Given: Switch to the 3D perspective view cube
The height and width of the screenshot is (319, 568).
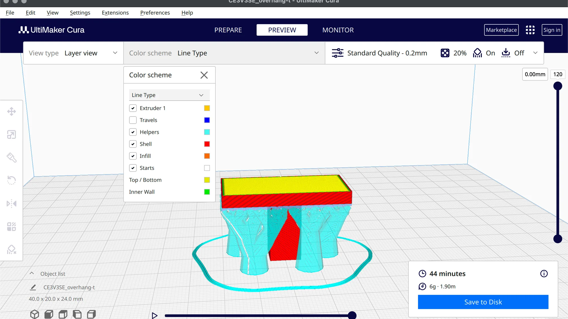Looking at the screenshot, I should (x=35, y=314).
